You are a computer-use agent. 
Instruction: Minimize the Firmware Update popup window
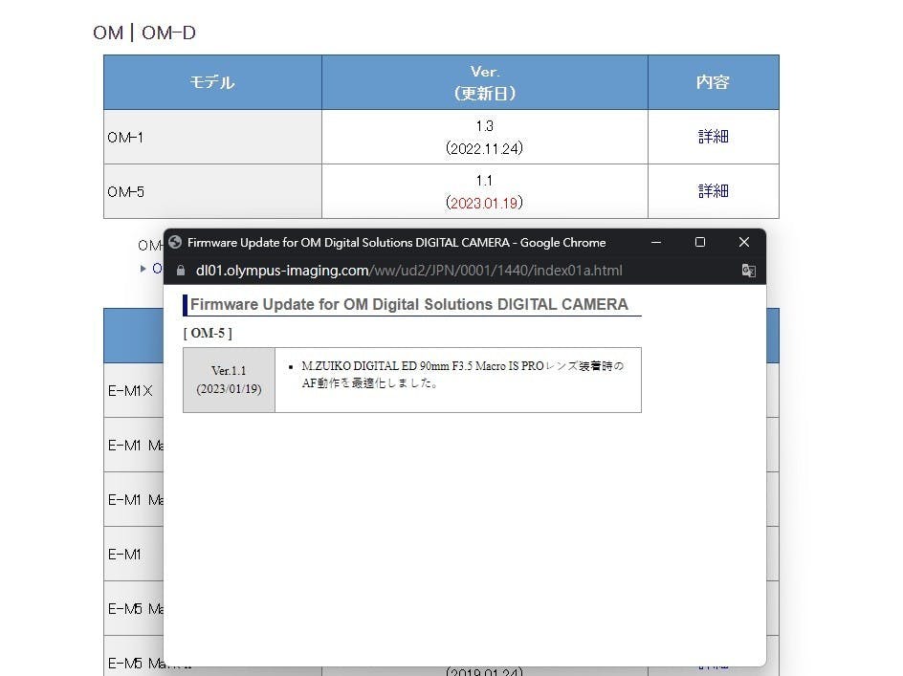pos(656,243)
